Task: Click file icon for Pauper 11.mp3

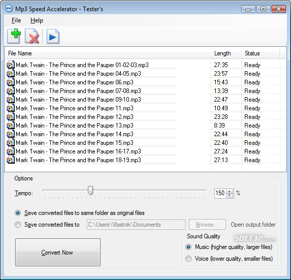Action: coord(10,108)
